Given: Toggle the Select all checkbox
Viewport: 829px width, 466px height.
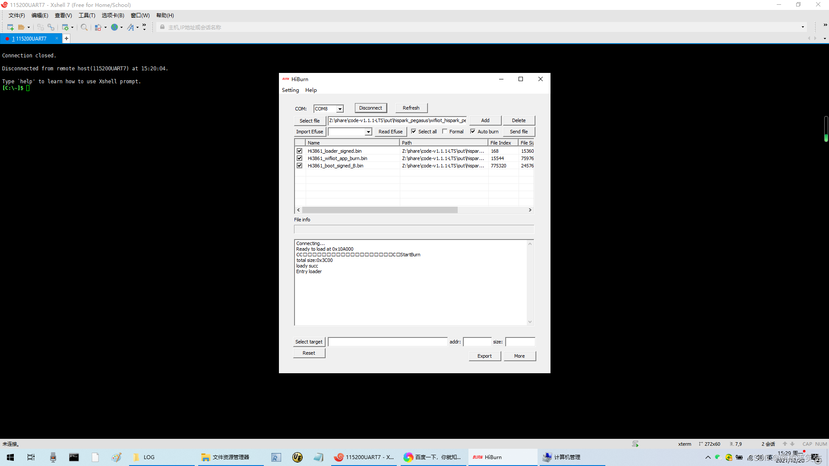Looking at the screenshot, I should [x=414, y=132].
